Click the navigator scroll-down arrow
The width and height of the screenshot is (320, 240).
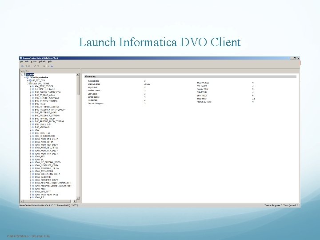(x=78, y=198)
